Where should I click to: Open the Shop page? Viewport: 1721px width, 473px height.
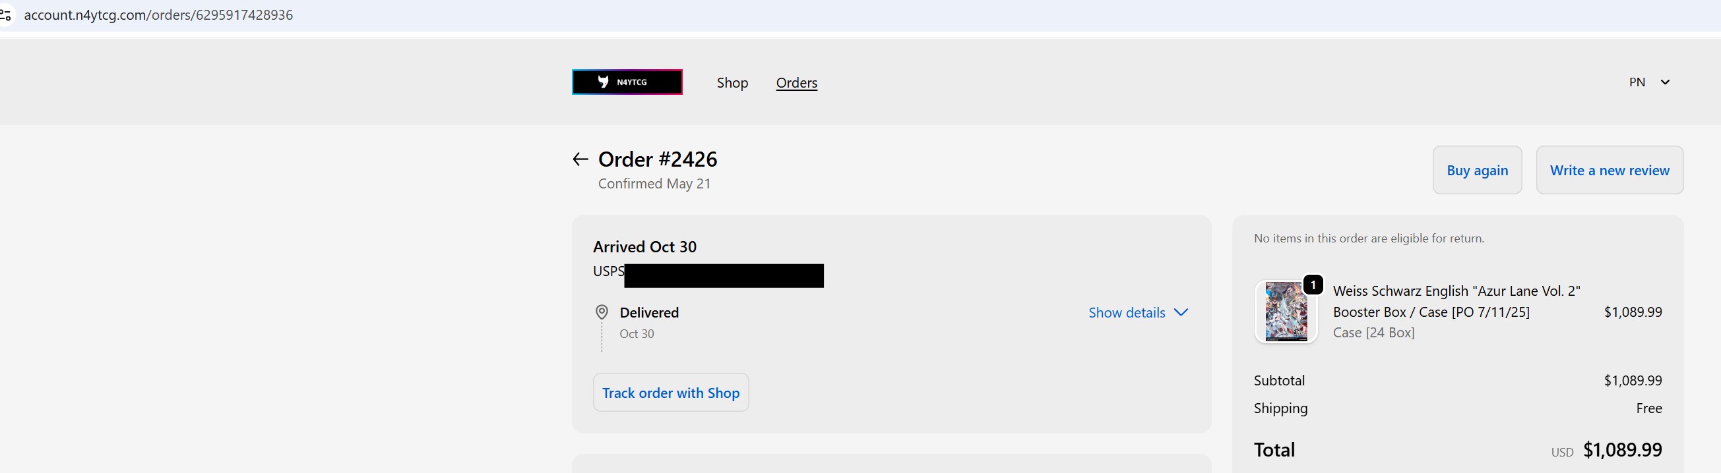pyautogui.click(x=732, y=83)
